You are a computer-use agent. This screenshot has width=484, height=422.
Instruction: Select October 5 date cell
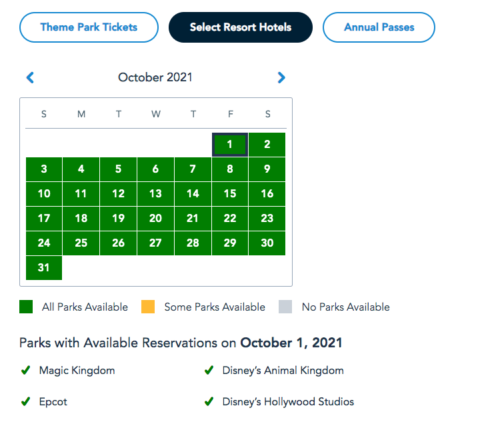[x=118, y=169]
